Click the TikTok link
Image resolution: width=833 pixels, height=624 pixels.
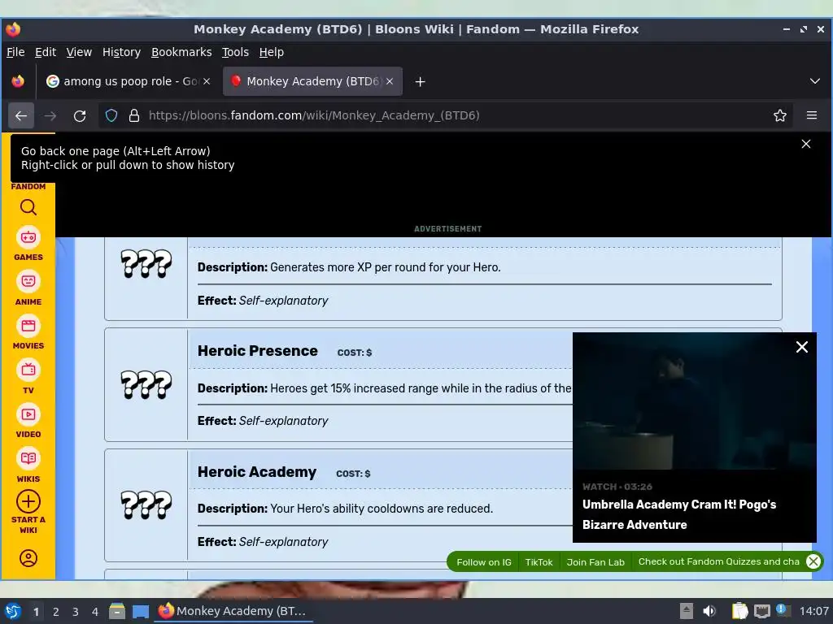tap(539, 562)
